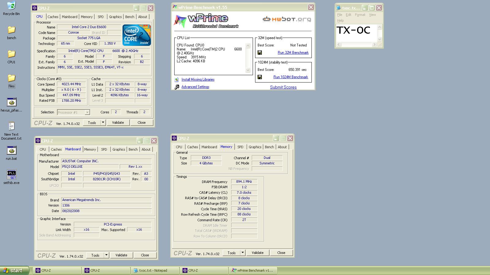Open Bench tab in the Mainboard window
This screenshot has width=490, height=275.
pos(133,149)
